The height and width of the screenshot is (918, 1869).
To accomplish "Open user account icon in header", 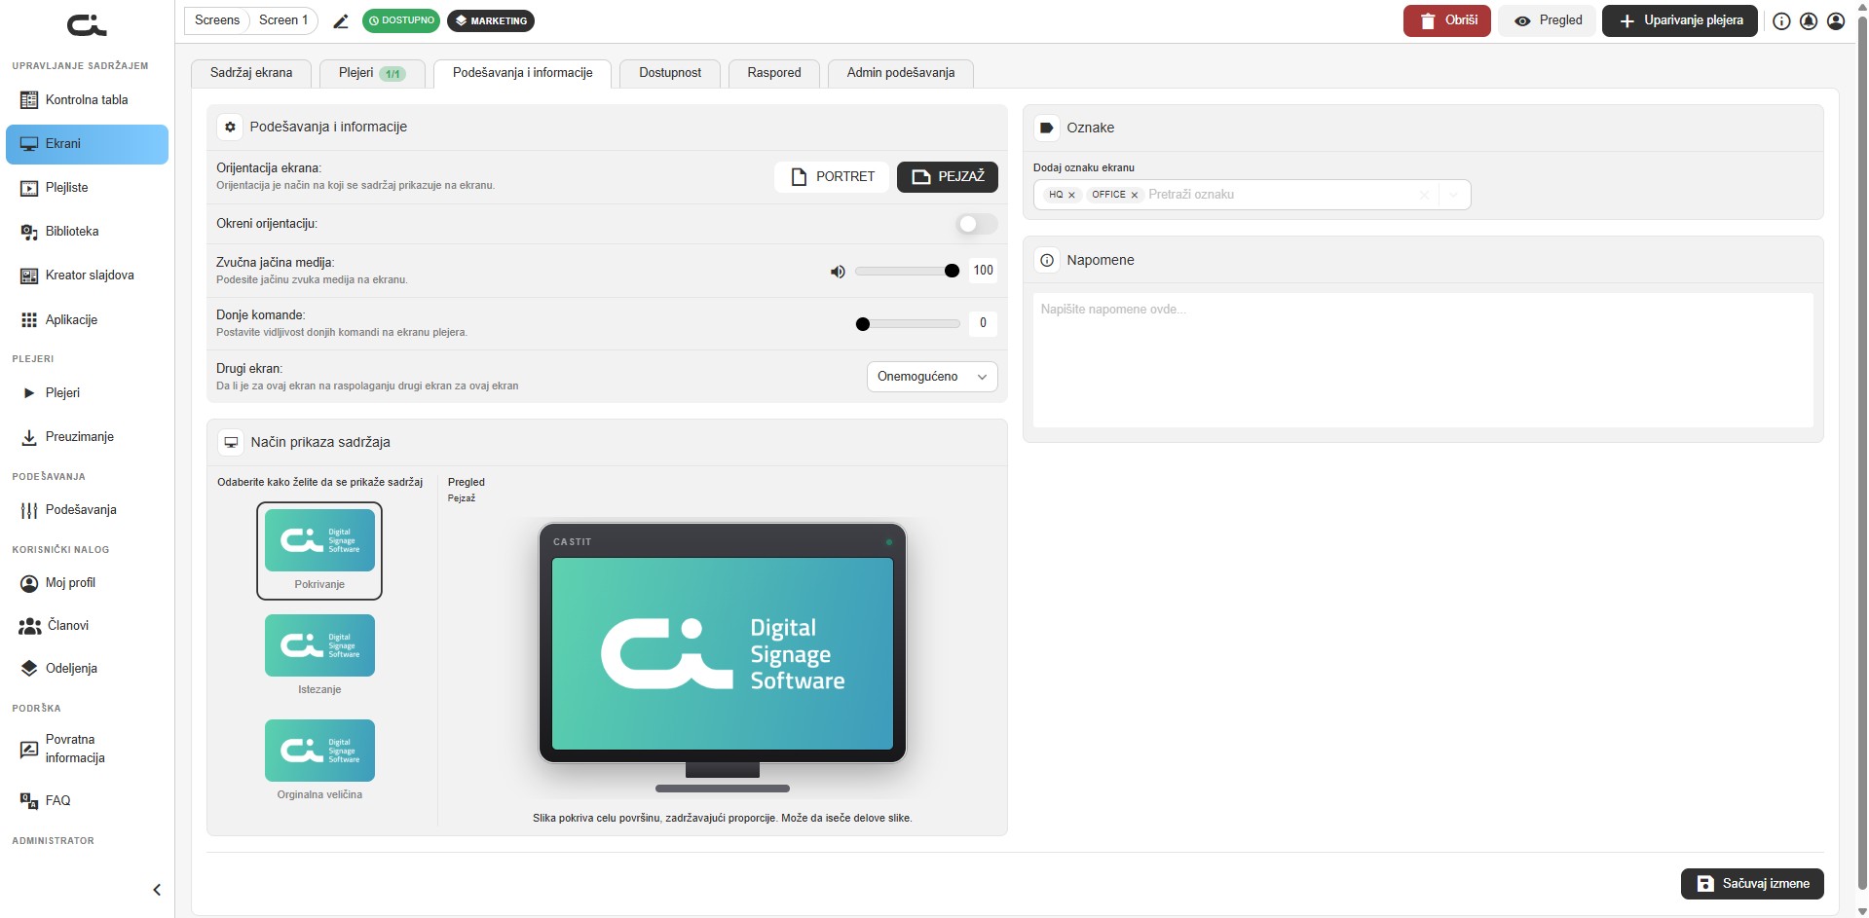I will click(x=1836, y=20).
